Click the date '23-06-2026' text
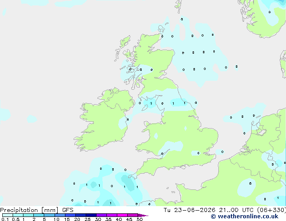286x221 pixels. click(194, 210)
